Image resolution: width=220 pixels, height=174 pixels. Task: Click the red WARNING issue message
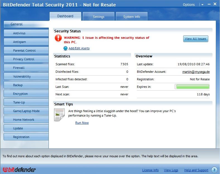coord(107,40)
